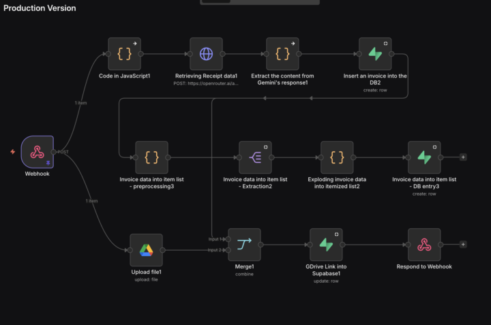Click the lightning trigger icon beside Webhook
491x325 pixels.
(12, 152)
